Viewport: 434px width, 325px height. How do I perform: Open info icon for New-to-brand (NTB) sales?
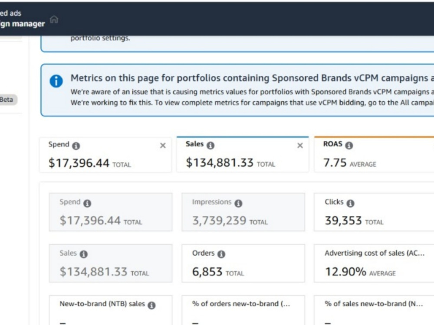pos(151,305)
